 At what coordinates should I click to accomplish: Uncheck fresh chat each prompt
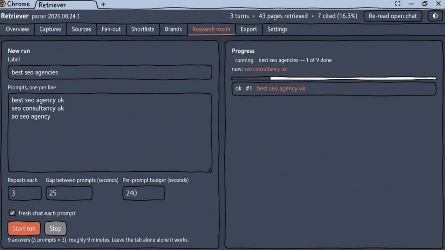pos(12,213)
